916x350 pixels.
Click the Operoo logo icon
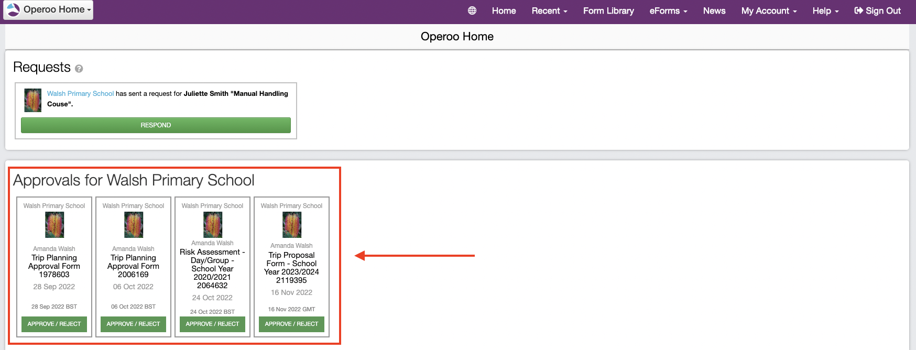click(x=13, y=9)
